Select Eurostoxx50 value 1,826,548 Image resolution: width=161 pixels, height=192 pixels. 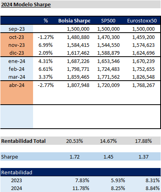click(x=144, y=77)
